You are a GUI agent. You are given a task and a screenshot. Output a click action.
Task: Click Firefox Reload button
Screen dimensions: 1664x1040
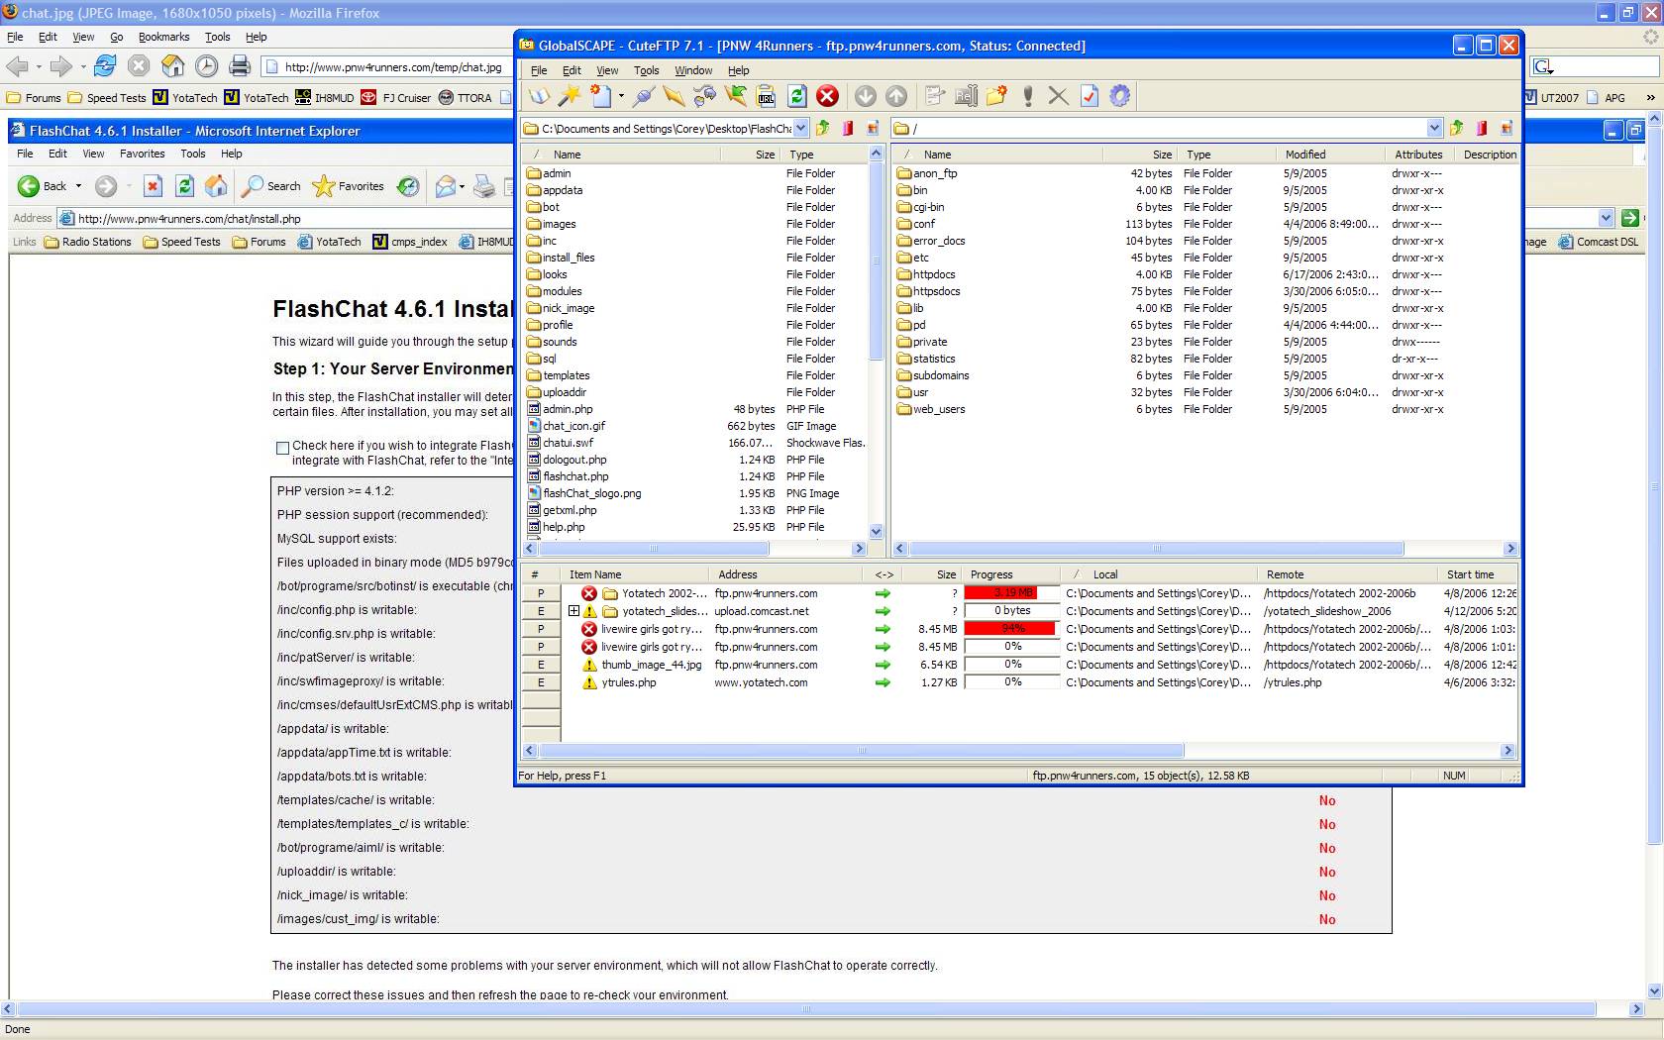(x=105, y=66)
